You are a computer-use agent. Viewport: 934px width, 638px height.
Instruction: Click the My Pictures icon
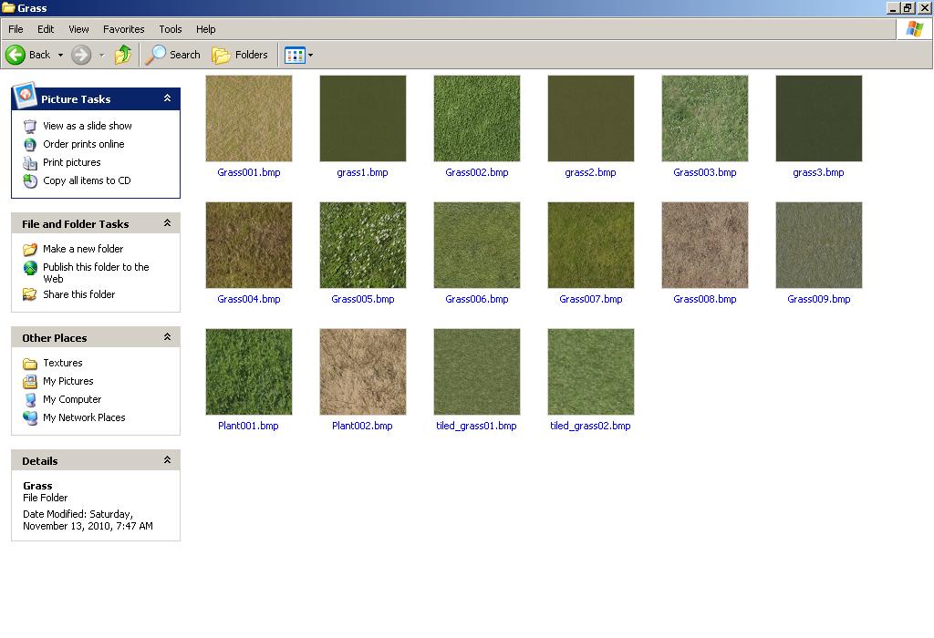(x=30, y=382)
